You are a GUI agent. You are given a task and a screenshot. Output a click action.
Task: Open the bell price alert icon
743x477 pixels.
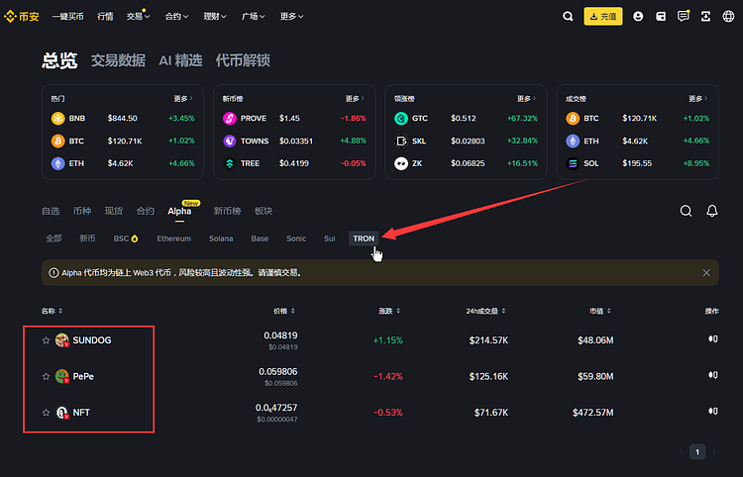(x=711, y=211)
